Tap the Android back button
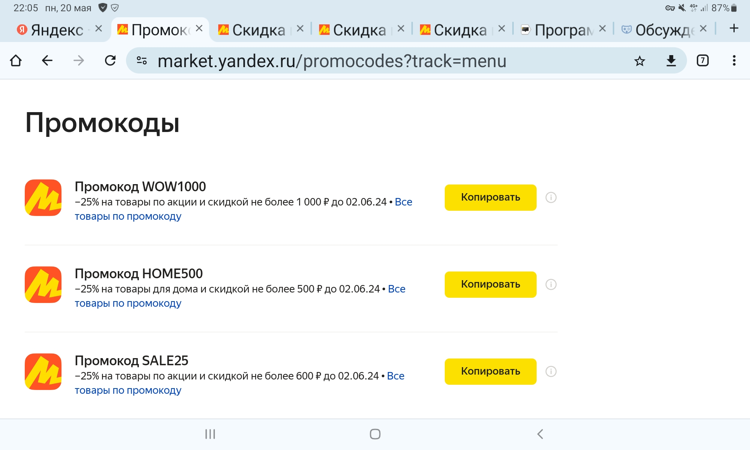 pyautogui.click(x=540, y=434)
